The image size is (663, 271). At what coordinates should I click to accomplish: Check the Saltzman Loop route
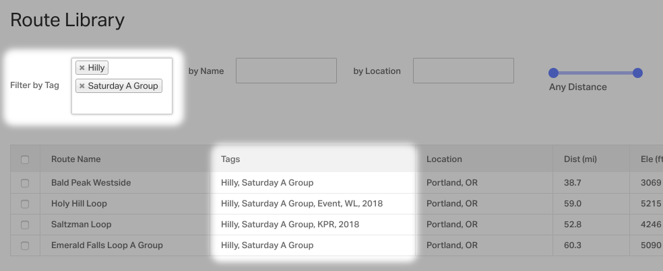click(25, 225)
